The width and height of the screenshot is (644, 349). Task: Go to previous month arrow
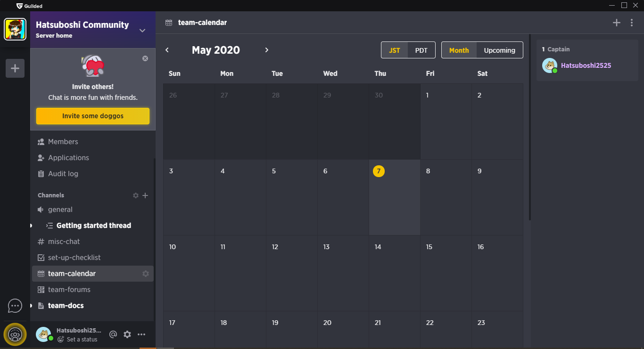[x=167, y=50]
